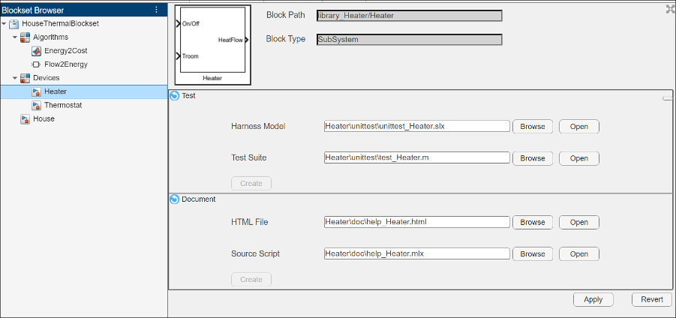Browse for the HTML File
This screenshot has width=676, height=318.
pos(533,222)
